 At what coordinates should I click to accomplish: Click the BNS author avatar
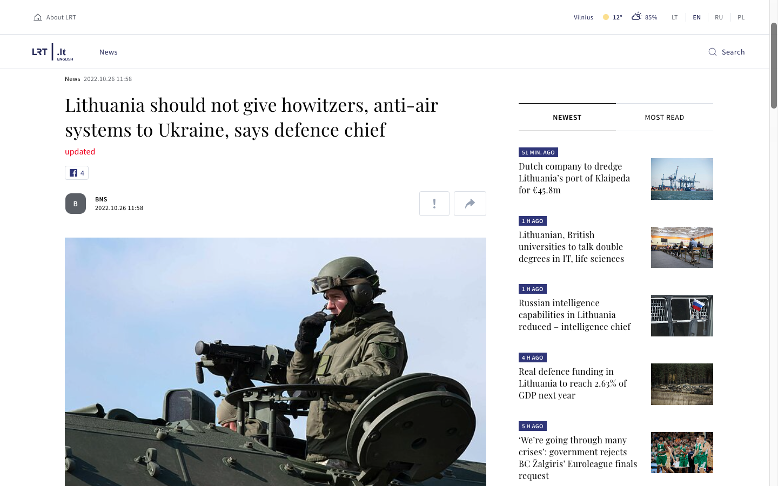click(76, 204)
